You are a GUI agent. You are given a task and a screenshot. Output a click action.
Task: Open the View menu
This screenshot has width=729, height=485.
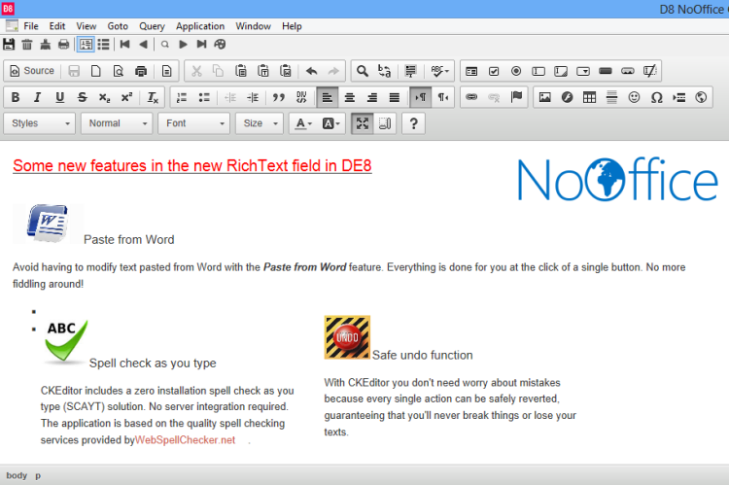pos(86,26)
